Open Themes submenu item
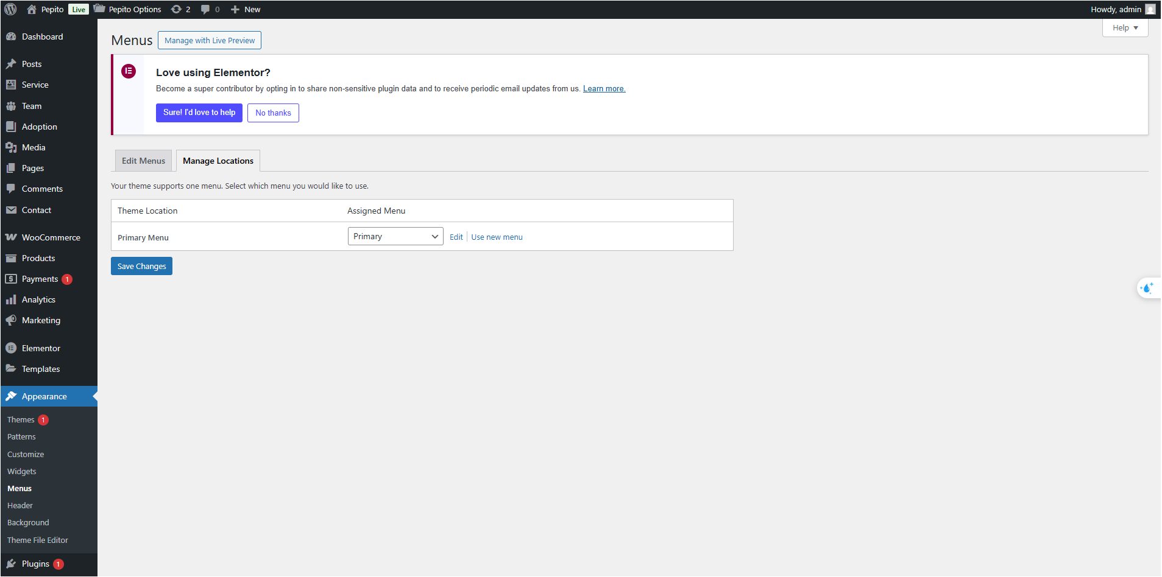The image size is (1162, 577). 21,420
